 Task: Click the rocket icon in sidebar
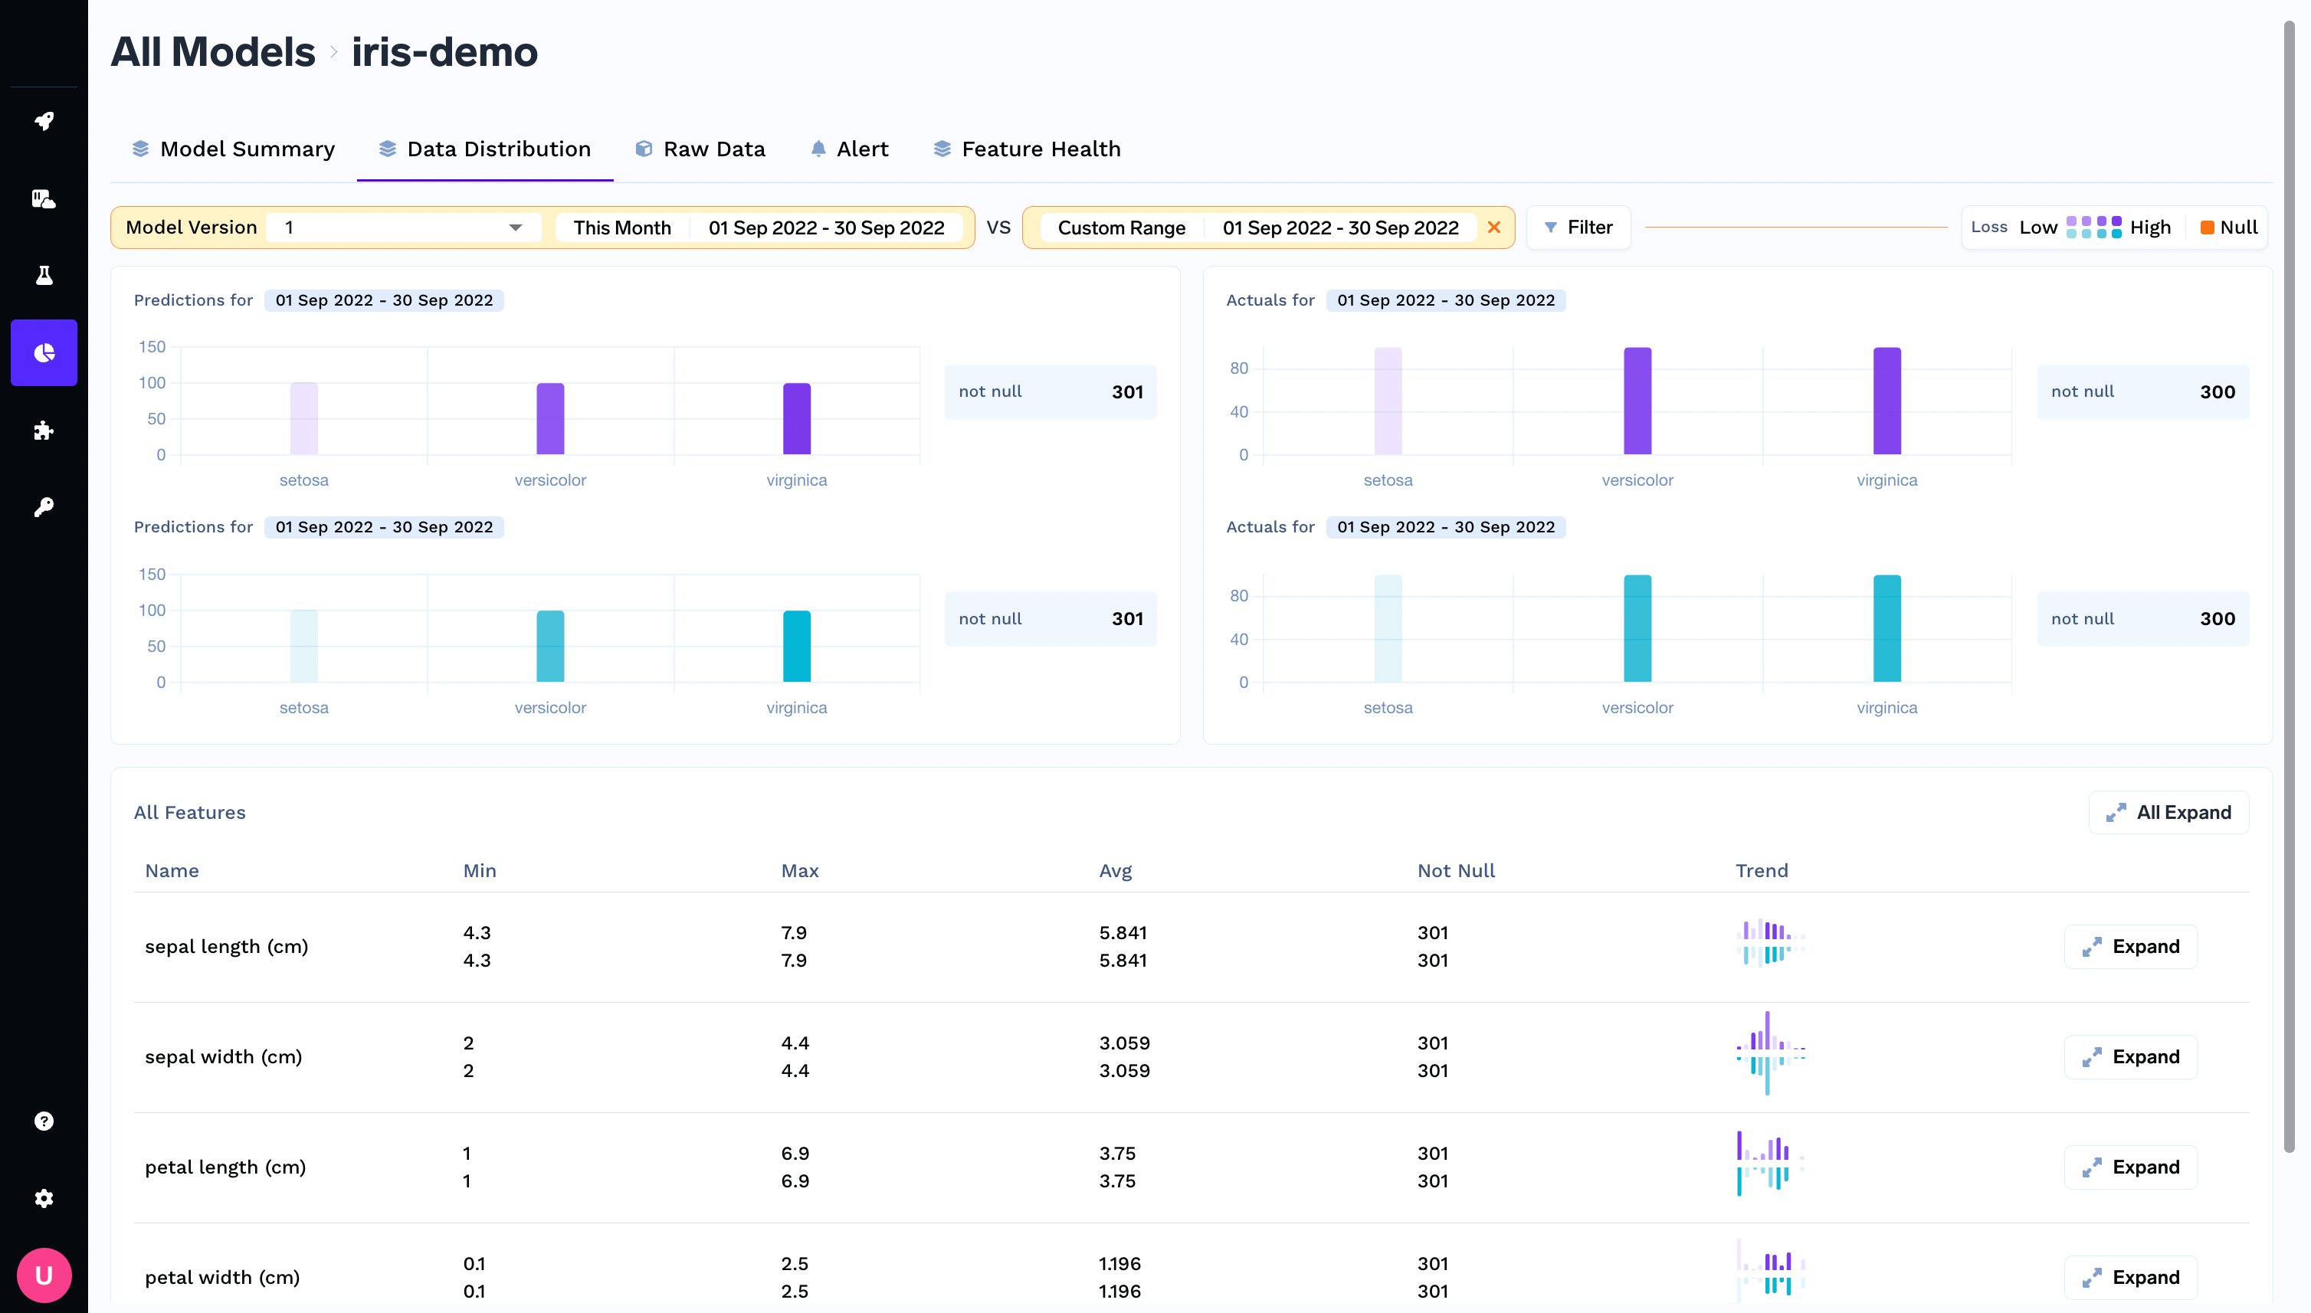pyautogui.click(x=44, y=121)
